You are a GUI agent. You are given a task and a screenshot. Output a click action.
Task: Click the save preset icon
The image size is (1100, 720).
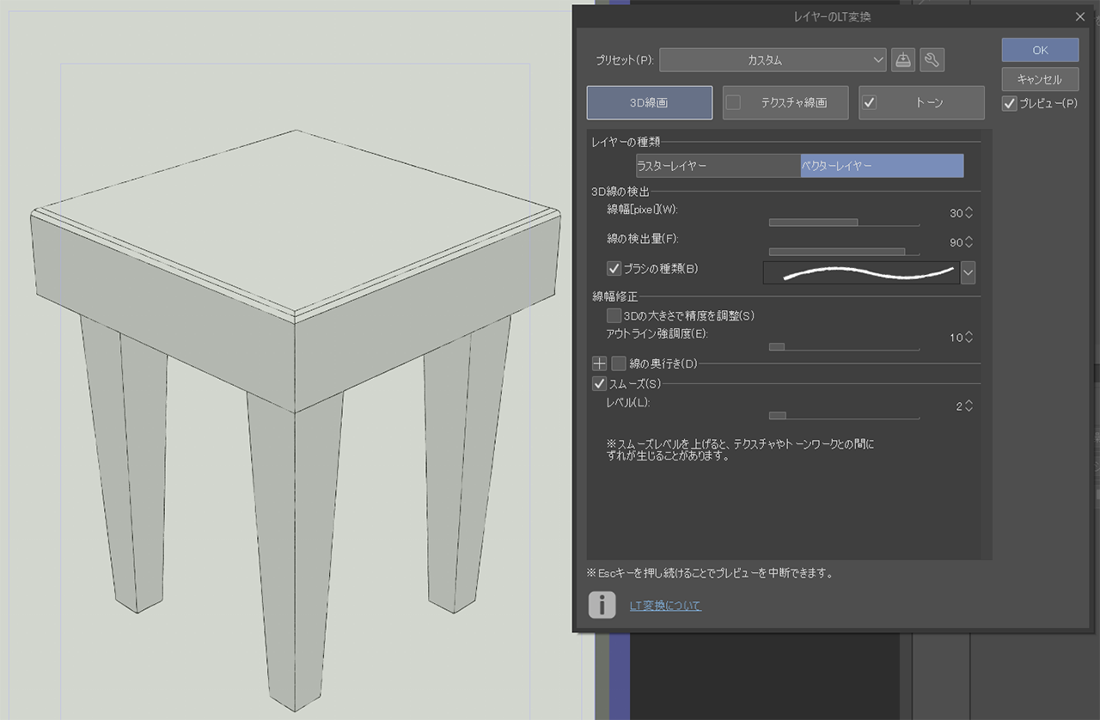point(902,60)
